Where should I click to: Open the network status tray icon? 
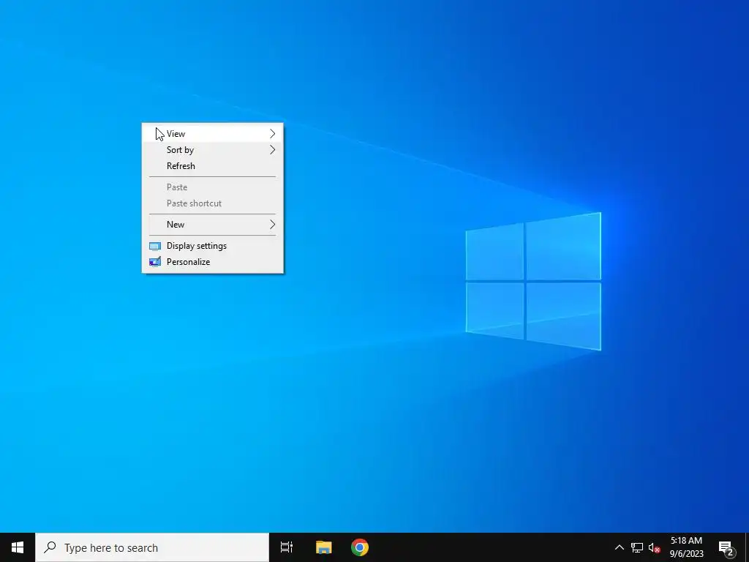(x=637, y=547)
